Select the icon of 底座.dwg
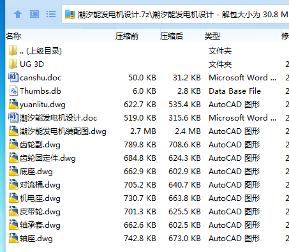 tap(13, 171)
